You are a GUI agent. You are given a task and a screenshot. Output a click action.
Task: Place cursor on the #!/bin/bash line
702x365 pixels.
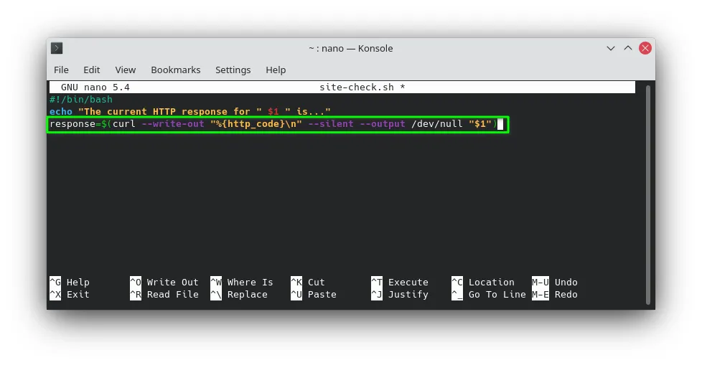point(81,99)
